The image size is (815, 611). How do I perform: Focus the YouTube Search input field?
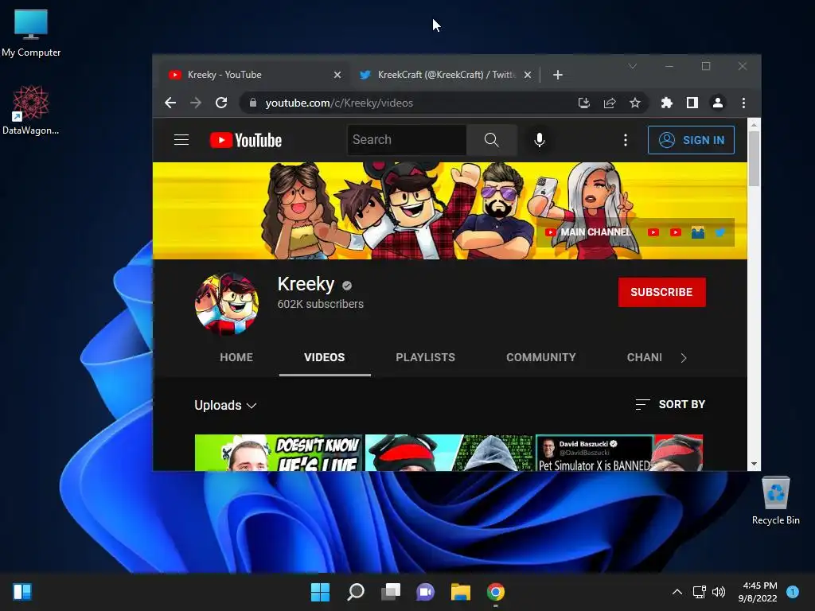click(x=407, y=140)
